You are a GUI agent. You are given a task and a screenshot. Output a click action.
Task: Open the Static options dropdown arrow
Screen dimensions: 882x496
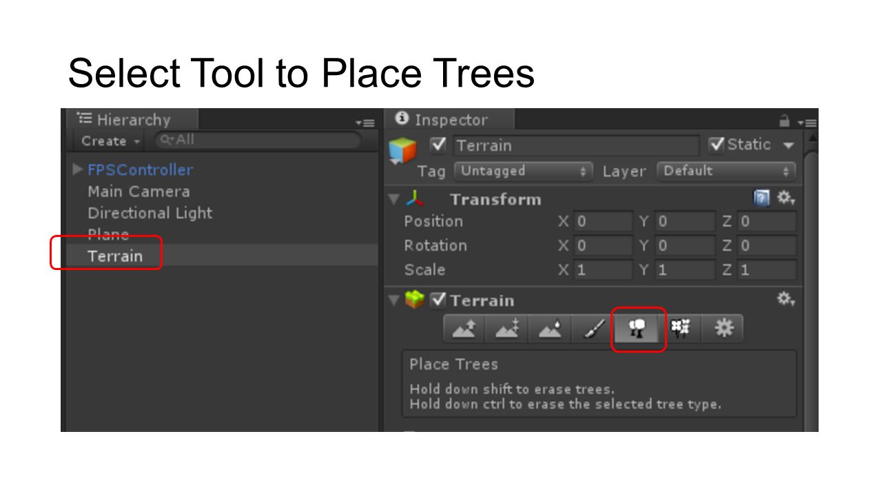click(x=788, y=145)
